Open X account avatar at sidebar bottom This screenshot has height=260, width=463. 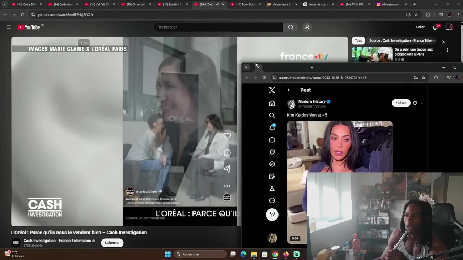coord(272,238)
